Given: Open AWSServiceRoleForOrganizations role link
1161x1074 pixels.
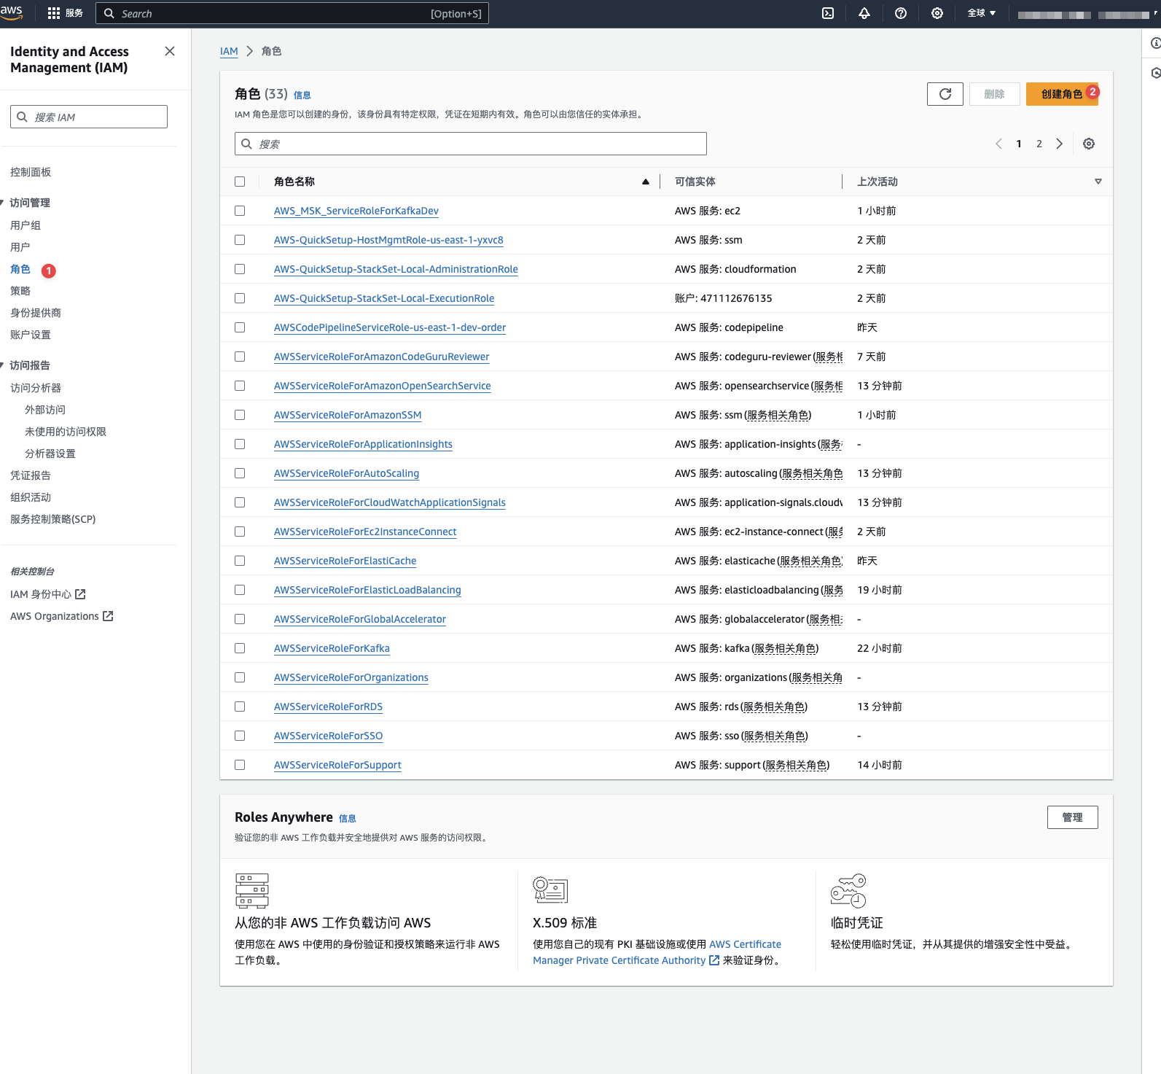Looking at the screenshot, I should (x=351, y=677).
